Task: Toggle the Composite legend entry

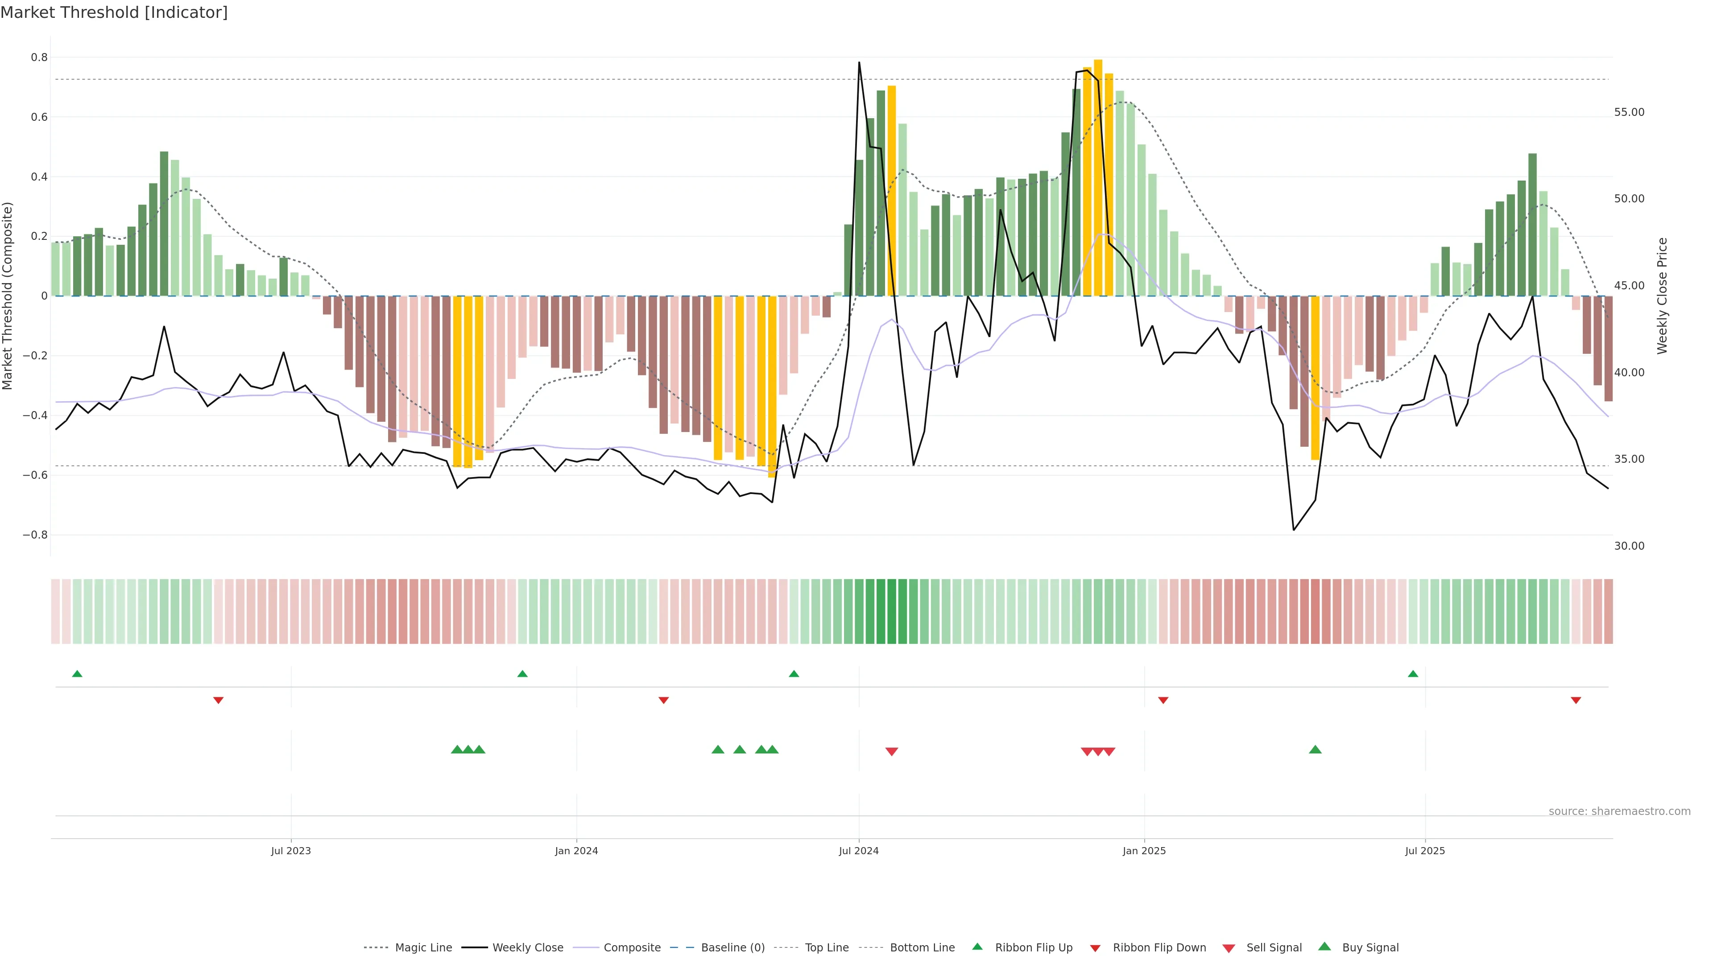Action: coord(632,948)
